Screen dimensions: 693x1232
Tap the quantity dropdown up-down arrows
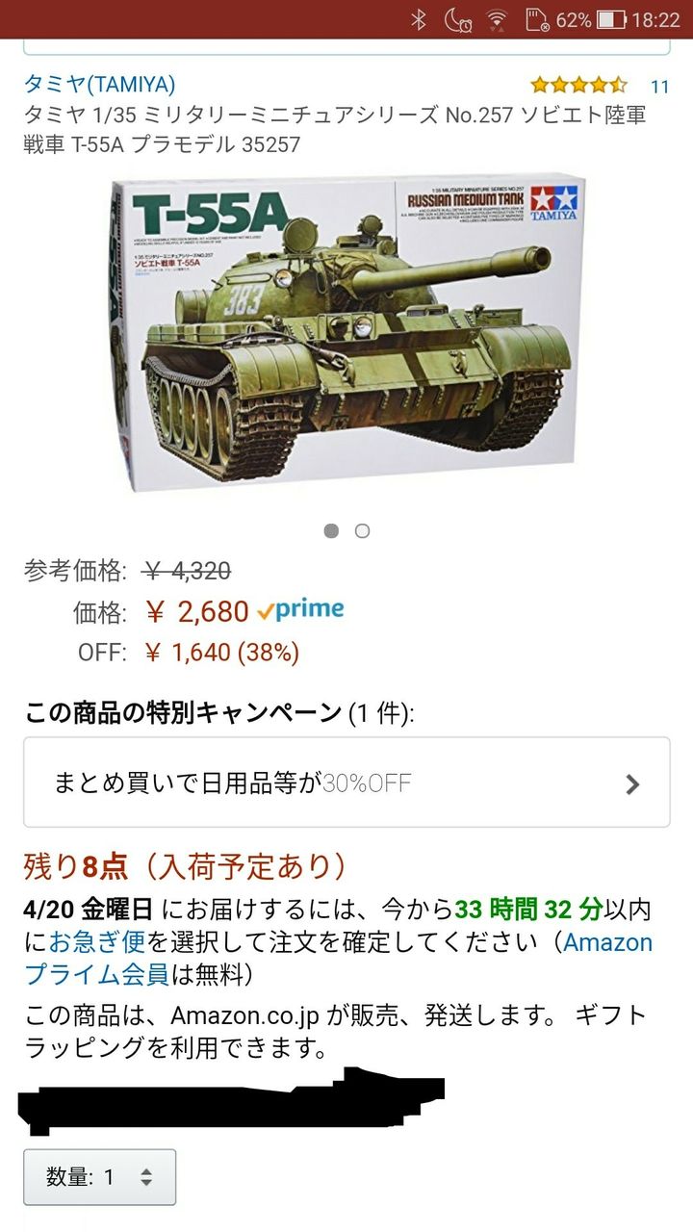click(146, 1177)
